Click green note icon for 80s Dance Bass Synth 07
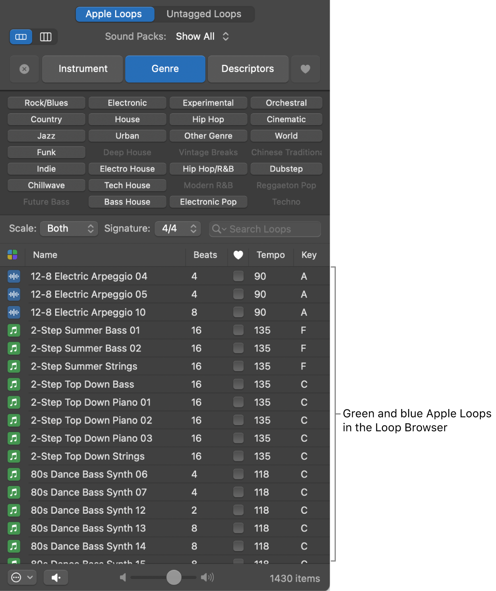The width and height of the screenshot is (496, 591). tap(14, 492)
